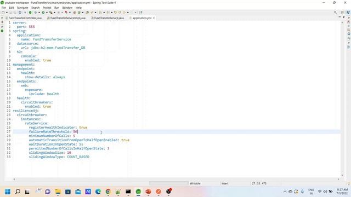Click the 'rateService:' key
The height and width of the screenshot is (197, 351).
[37, 123]
